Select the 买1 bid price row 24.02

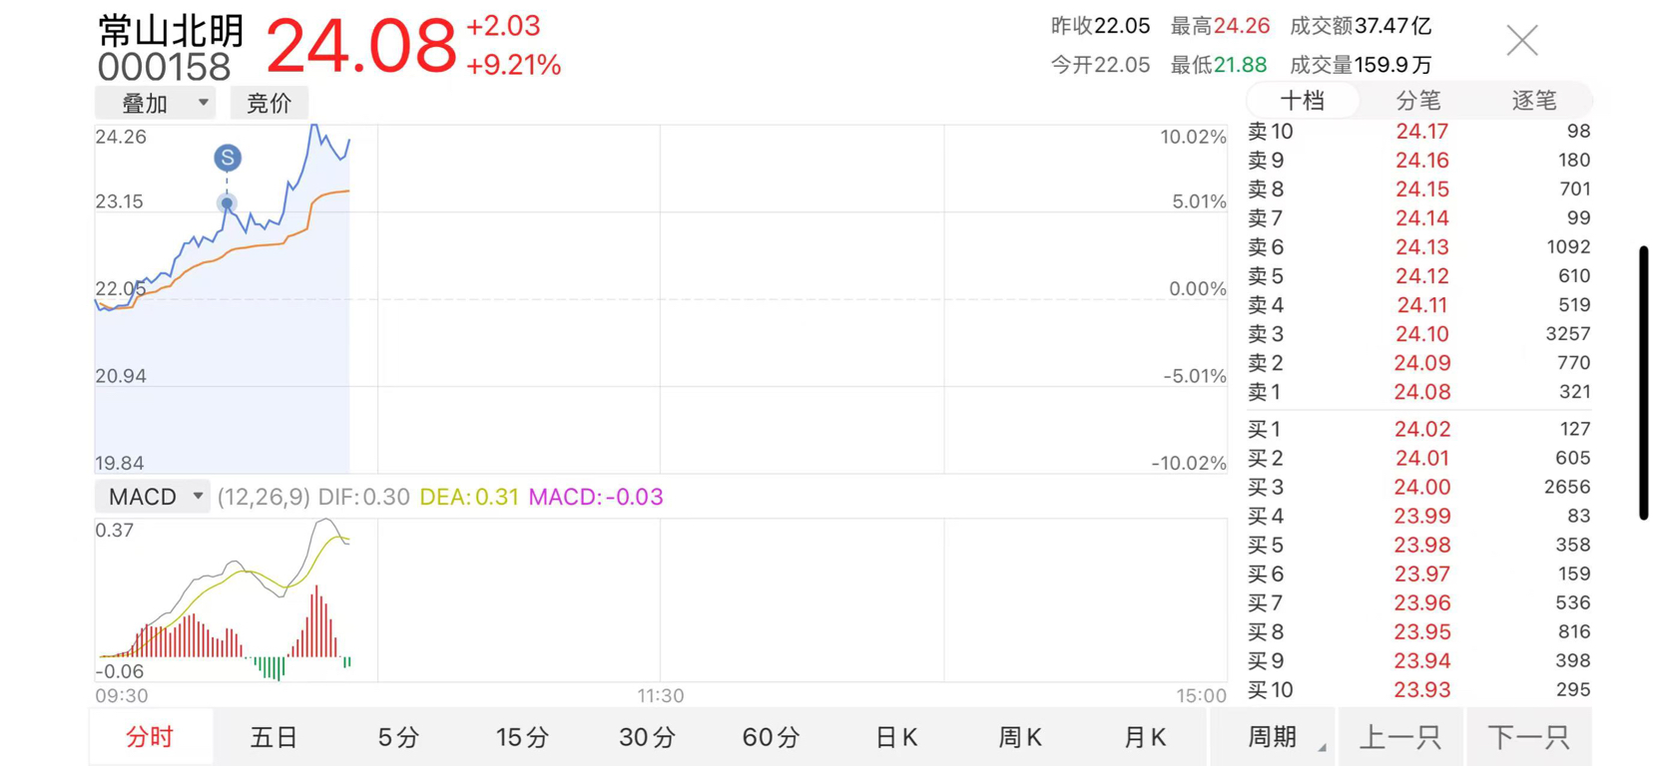pyautogui.click(x=1418, y=429)
